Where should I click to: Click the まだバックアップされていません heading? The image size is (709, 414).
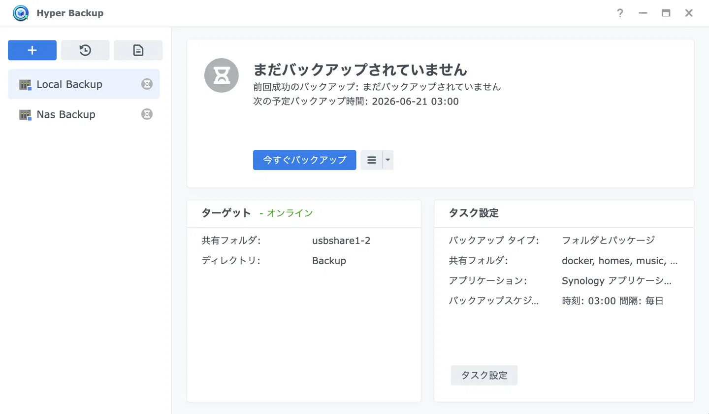pos(360,69)
